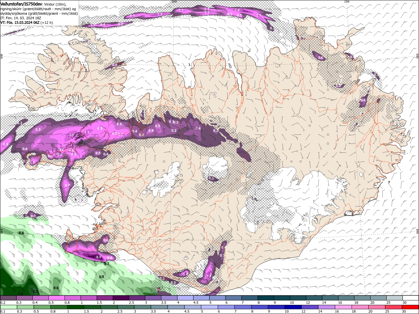The image size is (419, 314).
Task: Click the white ice cap holding the 0.3 value
Action: (215, 168)
